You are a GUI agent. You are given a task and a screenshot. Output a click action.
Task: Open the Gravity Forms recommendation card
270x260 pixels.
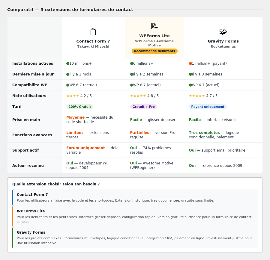click(x=135, y=238)
